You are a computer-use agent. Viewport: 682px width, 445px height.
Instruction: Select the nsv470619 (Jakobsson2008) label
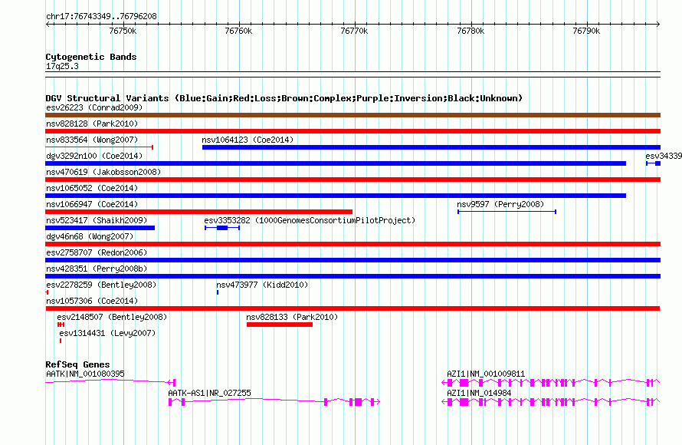[103, 172]
